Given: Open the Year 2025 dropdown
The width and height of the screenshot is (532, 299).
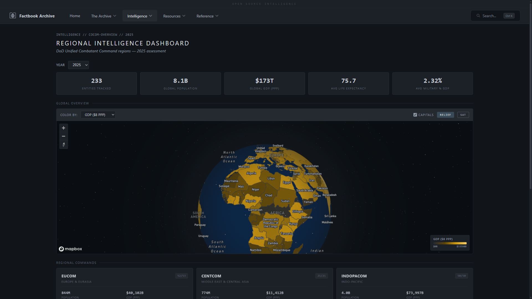Looking at the screenshot, I should pos(78,65).
